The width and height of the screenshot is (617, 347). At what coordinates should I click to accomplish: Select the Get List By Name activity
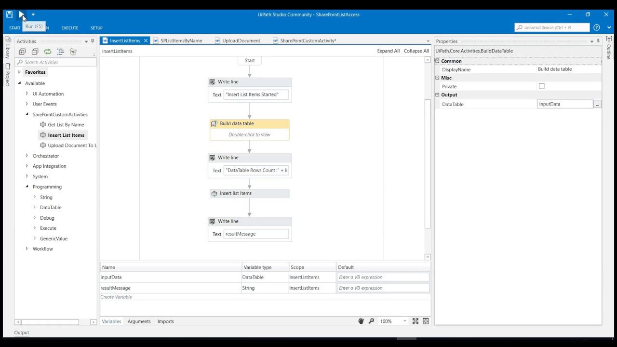66,125
